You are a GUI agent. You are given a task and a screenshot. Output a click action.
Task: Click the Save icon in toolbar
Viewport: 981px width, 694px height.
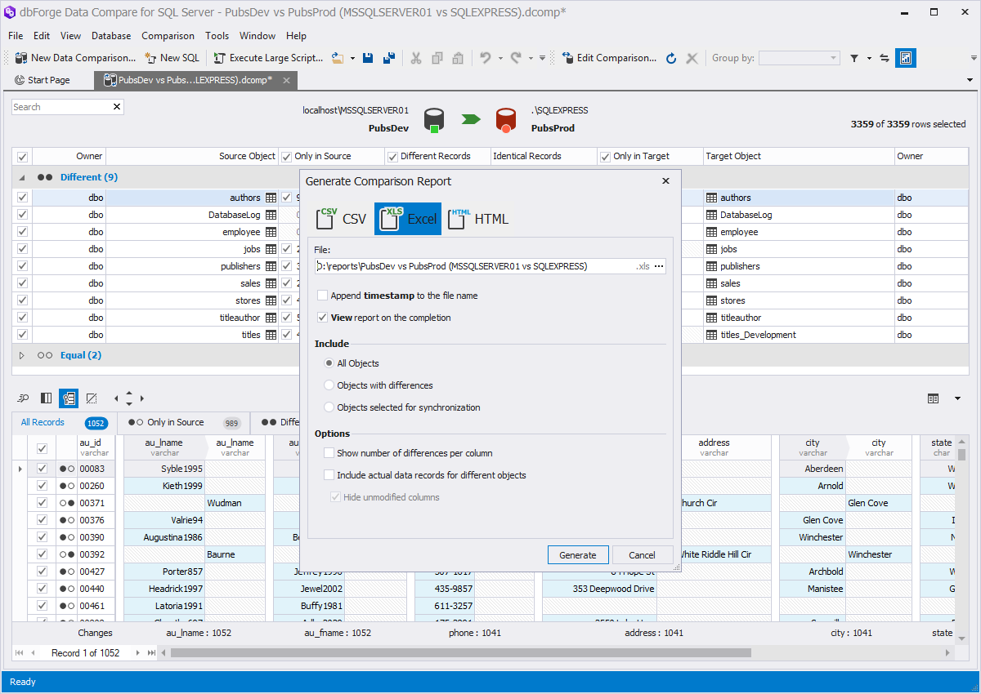pos(368,58)
